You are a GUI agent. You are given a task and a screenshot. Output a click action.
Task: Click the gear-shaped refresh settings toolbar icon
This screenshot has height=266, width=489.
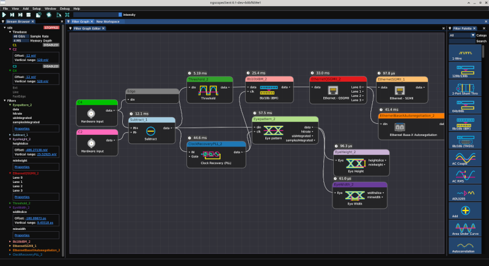(x=49, y=15)
